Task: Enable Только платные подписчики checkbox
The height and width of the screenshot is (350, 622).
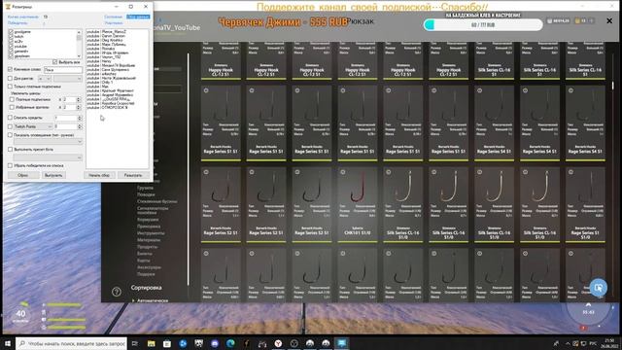Action: click(11, 87)
